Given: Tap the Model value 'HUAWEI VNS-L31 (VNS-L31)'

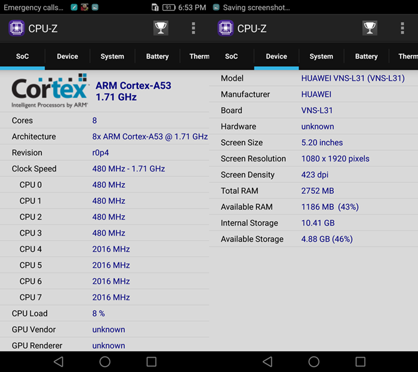Looking at the screenshot, I should (353, 78).
